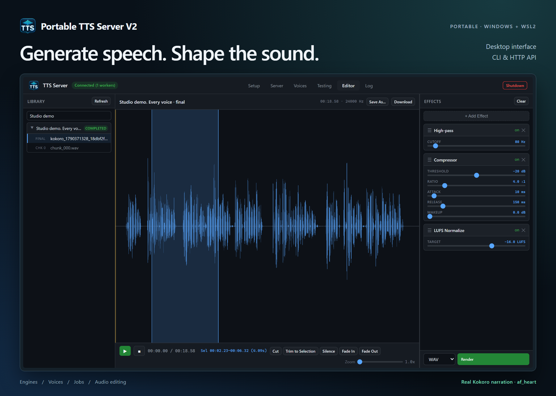
Task: Play the audio with the green play button
Action: (x=125, y=351)
